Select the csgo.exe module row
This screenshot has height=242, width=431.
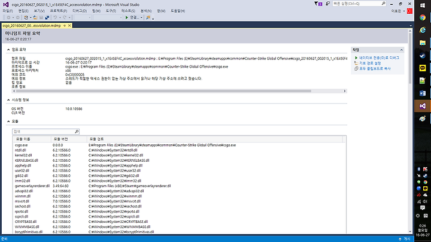(179, 145)
